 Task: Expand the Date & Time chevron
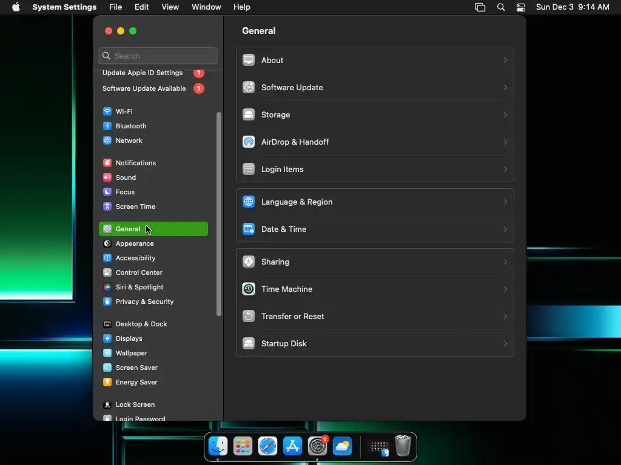tap(505, 229)
